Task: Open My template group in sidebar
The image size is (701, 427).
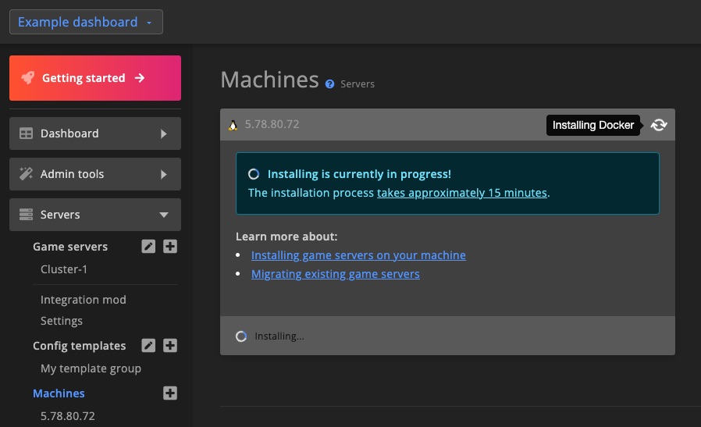Action: pos(91,368)
